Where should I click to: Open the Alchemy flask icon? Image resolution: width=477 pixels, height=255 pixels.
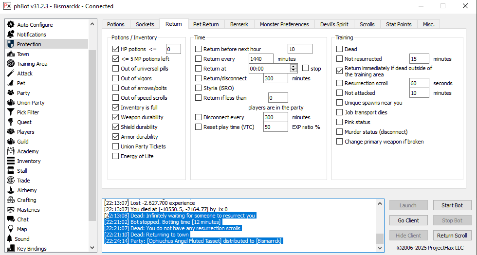pos(11,190)
